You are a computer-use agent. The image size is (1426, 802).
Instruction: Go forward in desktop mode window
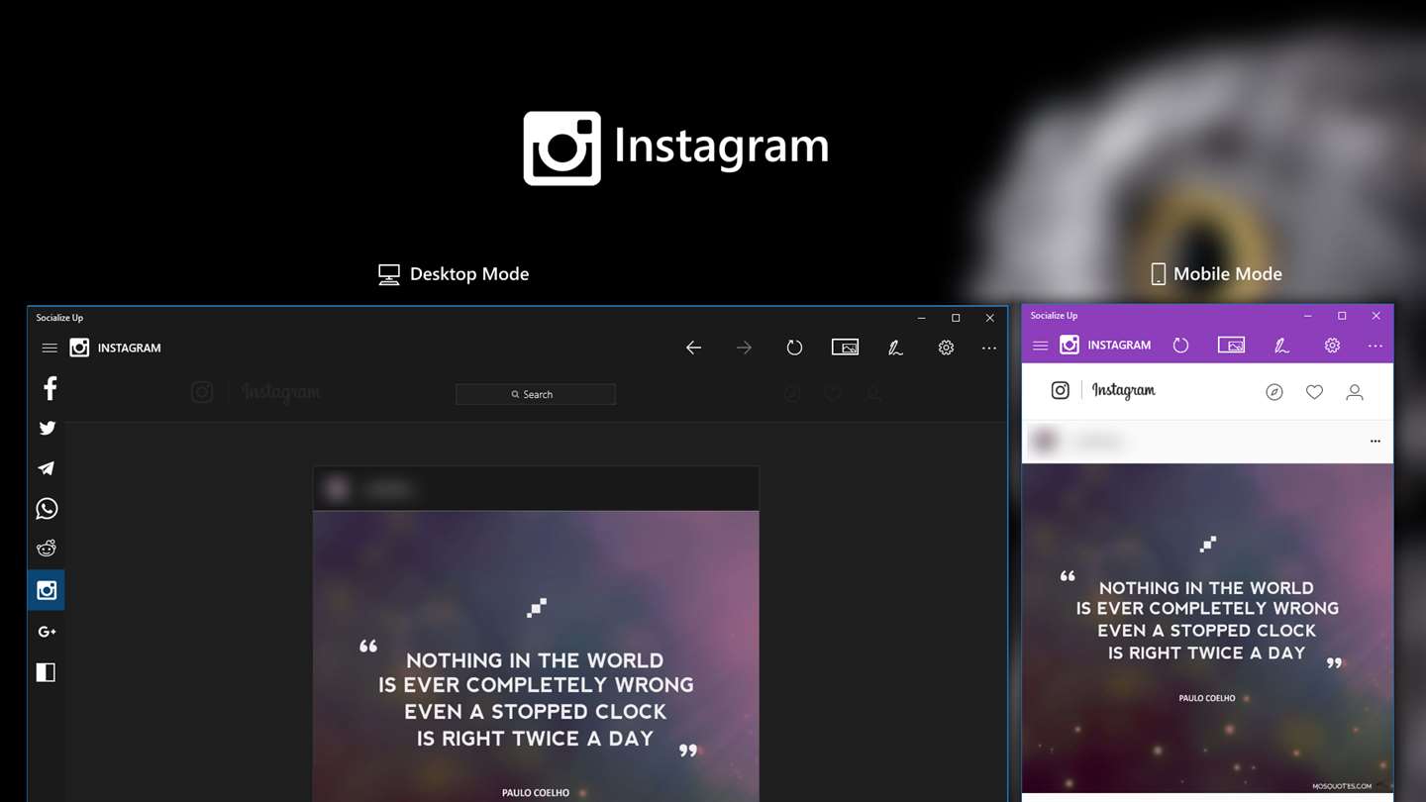click(x=744, y=348)
